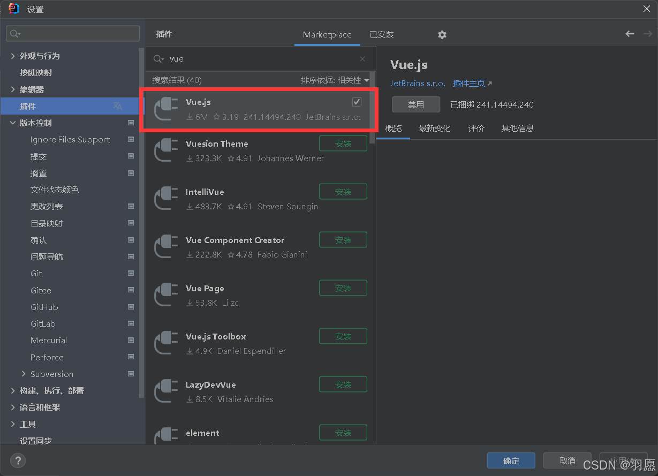658x476 pixels.
Task: Select Gitee in version control settings
Action: [41, 290]
